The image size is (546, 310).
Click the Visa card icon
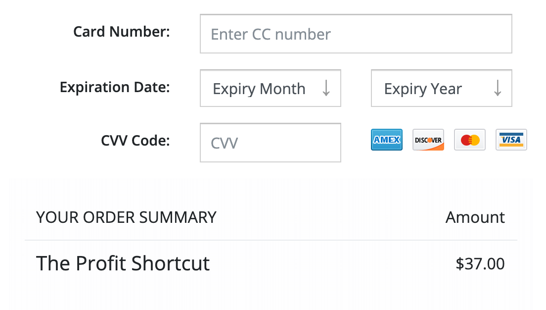511,140
